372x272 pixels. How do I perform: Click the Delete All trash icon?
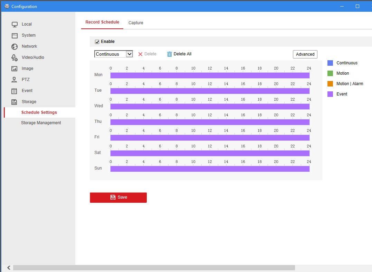click(x=169, y=54)
